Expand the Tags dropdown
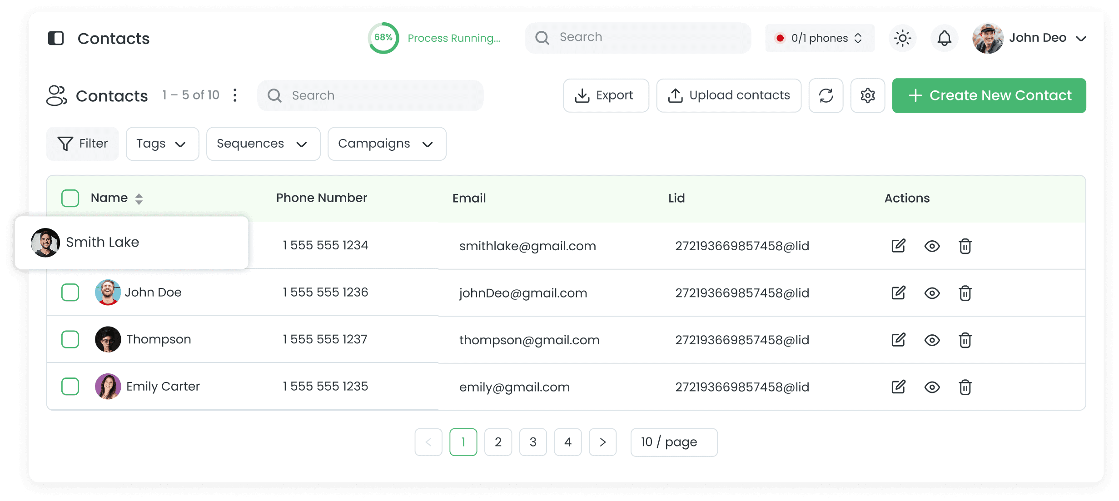Image resolution: width=1119 pixels, height=501 pixels. pos(162,144)
